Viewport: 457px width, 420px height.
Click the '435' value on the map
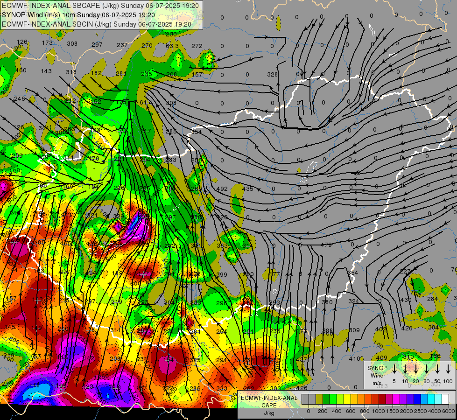pyautogui.click(x=247, y=189)
